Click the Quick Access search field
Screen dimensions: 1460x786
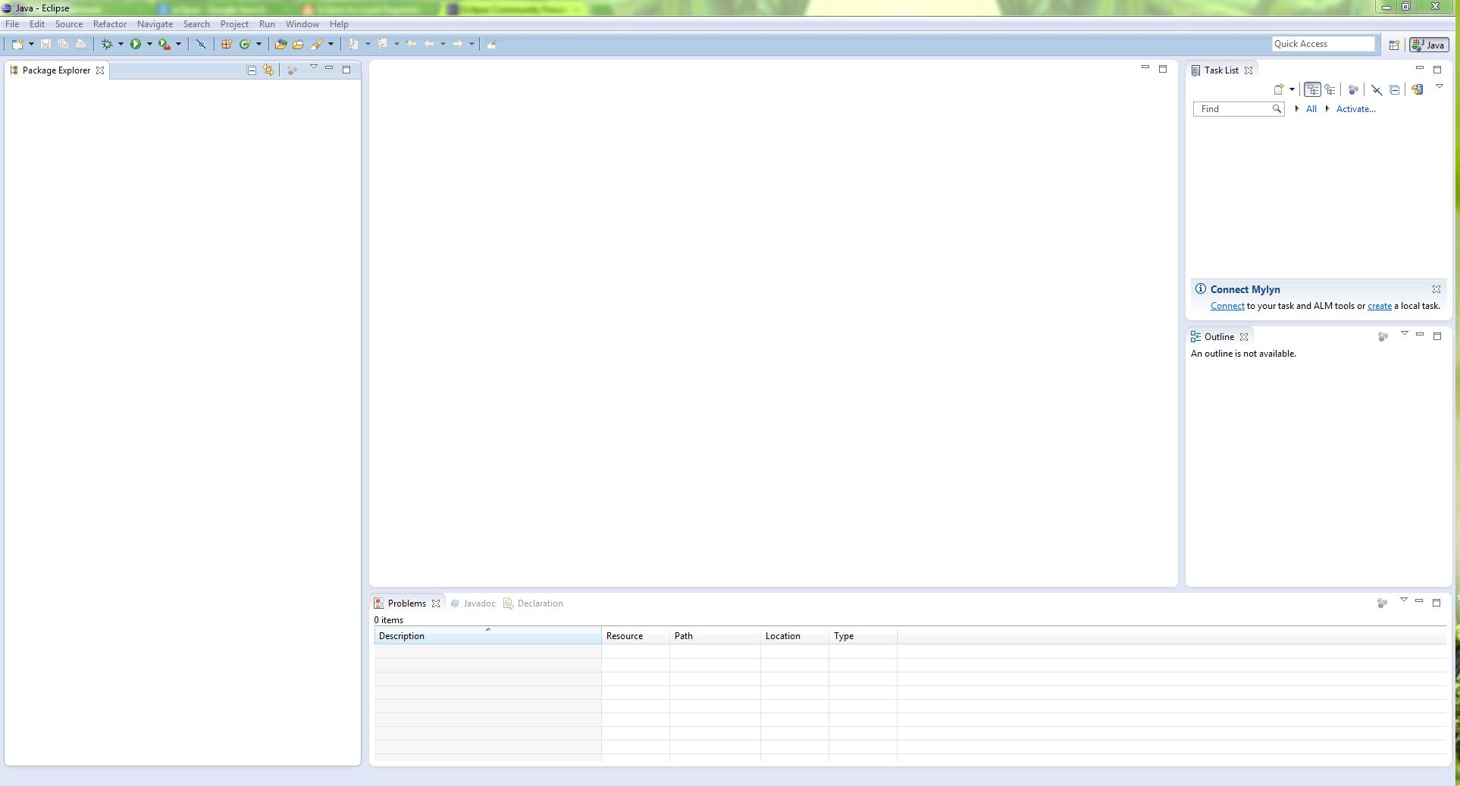pos(1323,44)
